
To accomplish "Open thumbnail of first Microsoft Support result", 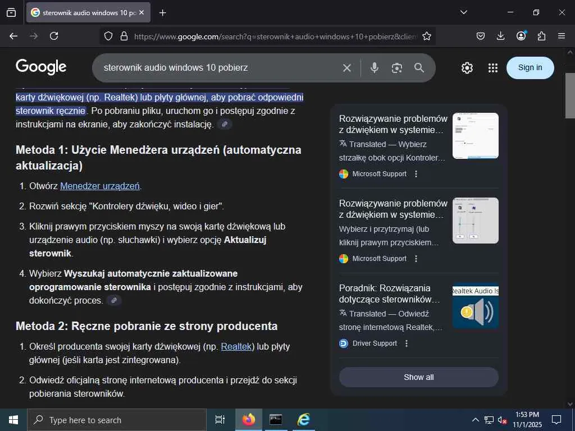I will tap(475, 136).
